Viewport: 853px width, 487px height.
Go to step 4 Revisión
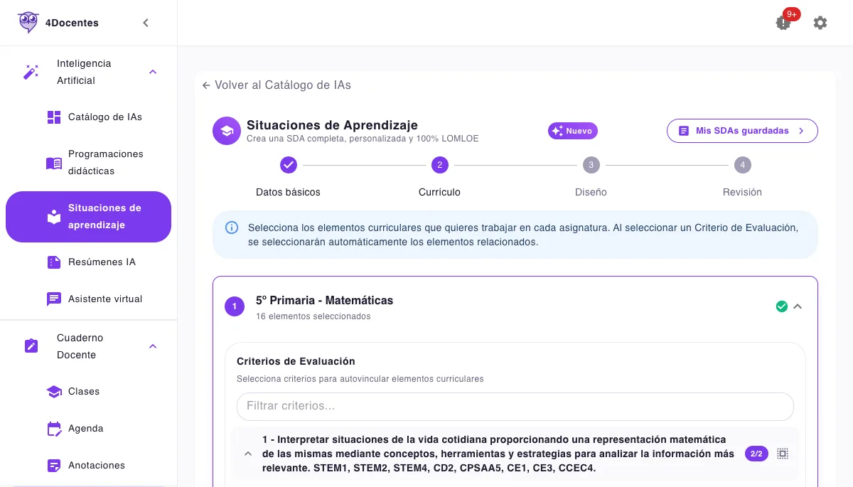(x=742, y=166)
